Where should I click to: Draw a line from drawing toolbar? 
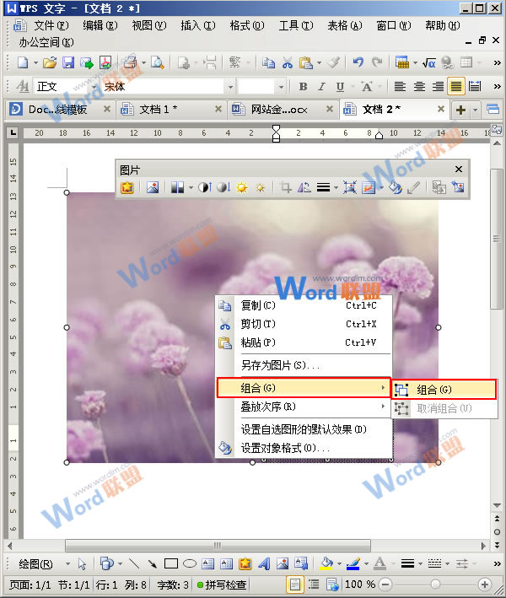pyautogui.click(x=134, y=563)
